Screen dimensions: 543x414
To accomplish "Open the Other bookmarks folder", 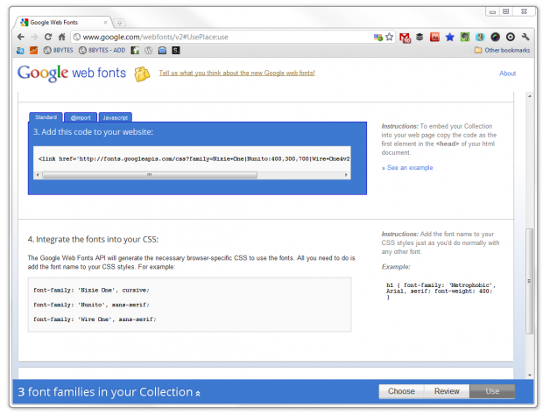I will (502, 50).
